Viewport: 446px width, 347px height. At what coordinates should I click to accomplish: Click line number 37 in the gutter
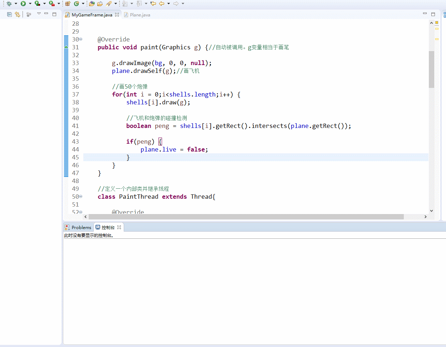point(75,94)
